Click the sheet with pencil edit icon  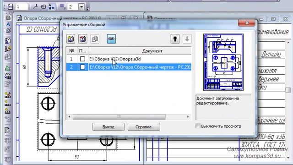click(8, 149)
